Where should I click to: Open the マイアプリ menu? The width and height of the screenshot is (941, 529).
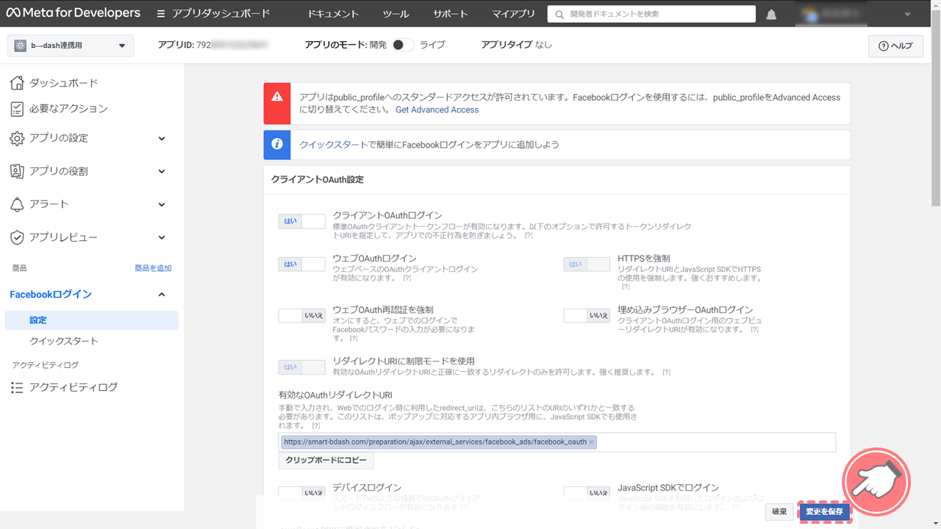pyautogui.click(x=513, y=14)
